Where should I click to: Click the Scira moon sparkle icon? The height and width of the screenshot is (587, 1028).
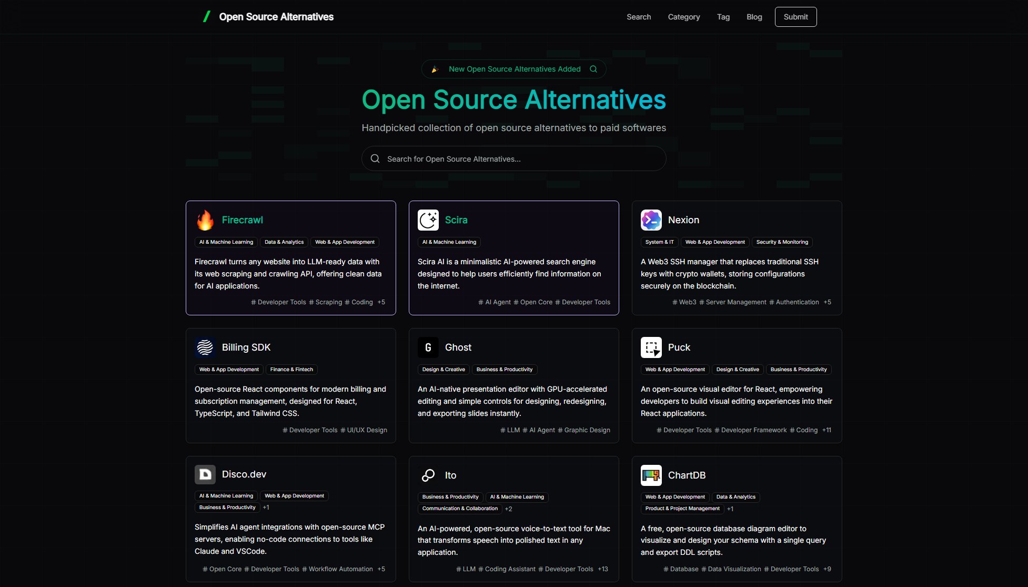tap(428, 220)
